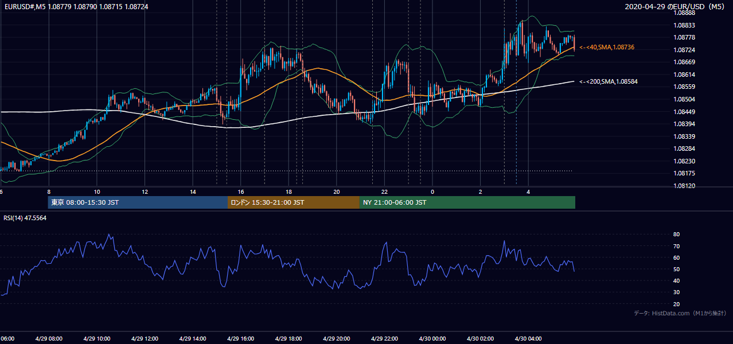
Task: Click price level 1.08449 on the axis
Action: click(x=684, y=112)
